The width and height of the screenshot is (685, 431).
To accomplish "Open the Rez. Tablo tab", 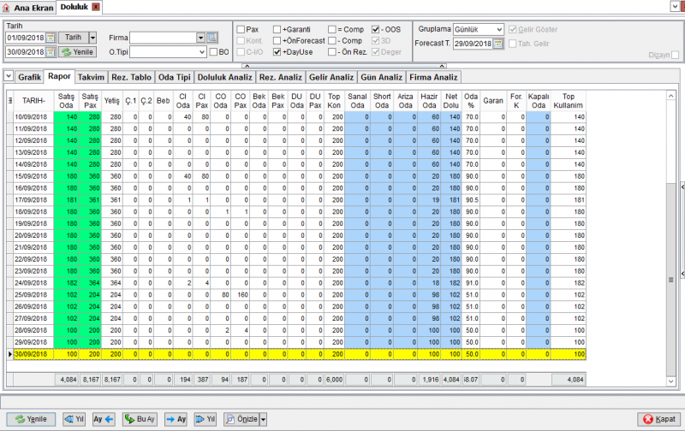I will pos(132,77).
